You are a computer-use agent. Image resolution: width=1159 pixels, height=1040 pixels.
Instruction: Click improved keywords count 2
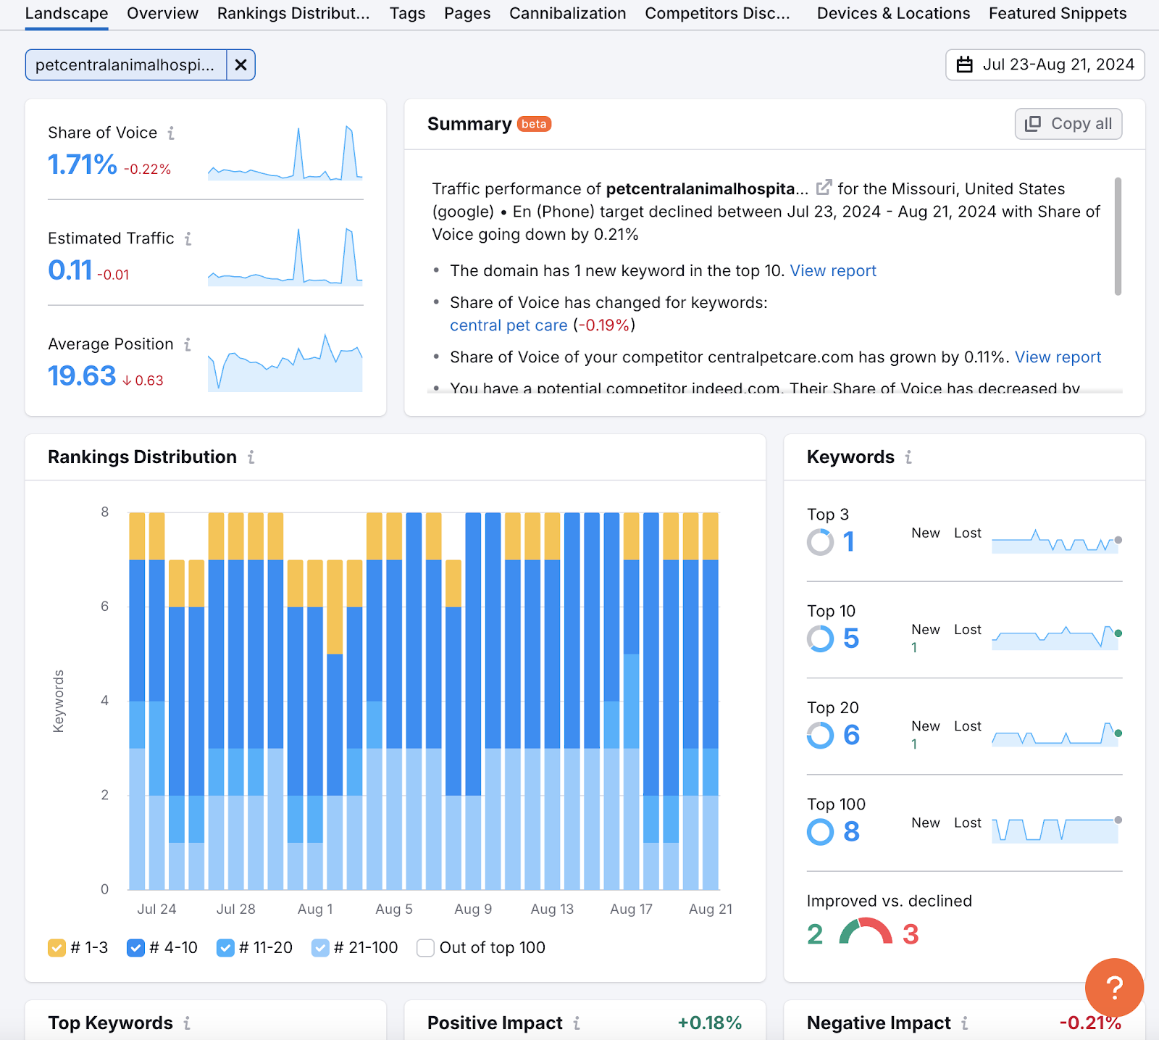815,934
